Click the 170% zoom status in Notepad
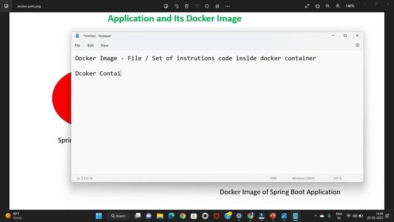394x222 pixels. tap(273, 178)
